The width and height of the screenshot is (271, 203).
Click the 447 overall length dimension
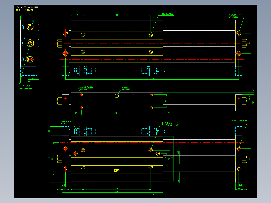[x=152, y=195]
